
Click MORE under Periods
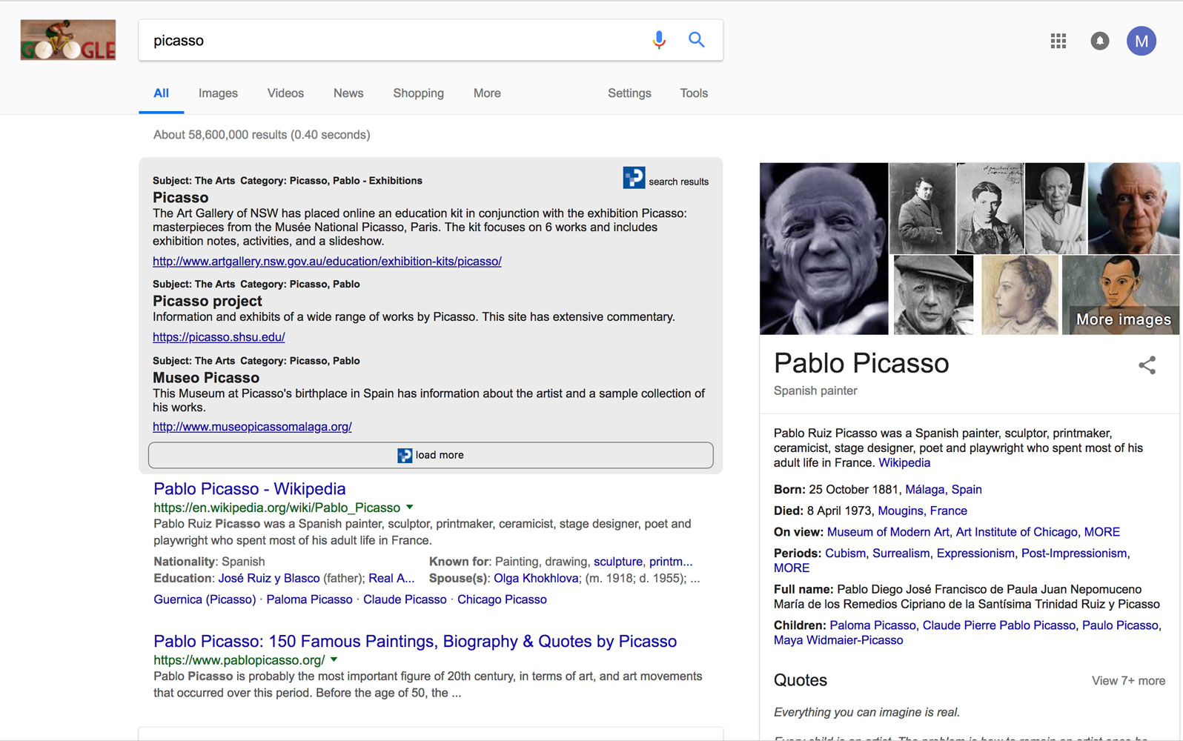coord(792,568)
